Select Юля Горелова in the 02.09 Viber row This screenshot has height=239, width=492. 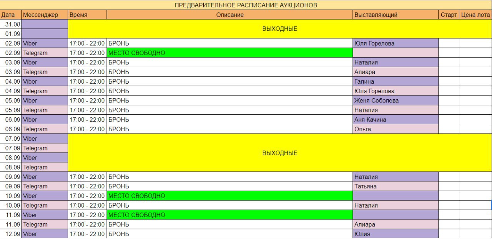396,43
